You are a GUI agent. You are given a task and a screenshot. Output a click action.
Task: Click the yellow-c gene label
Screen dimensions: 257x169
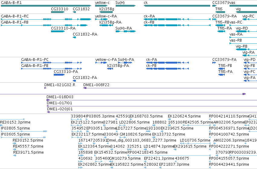[x=102, y=3]
